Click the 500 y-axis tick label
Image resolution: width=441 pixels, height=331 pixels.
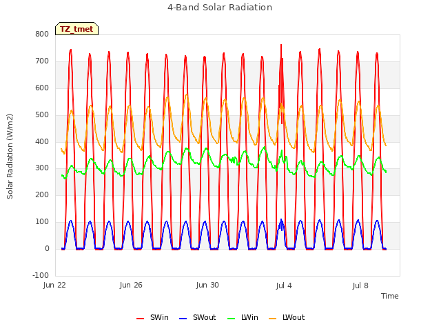pyautogui.click(x=42, y=115)
